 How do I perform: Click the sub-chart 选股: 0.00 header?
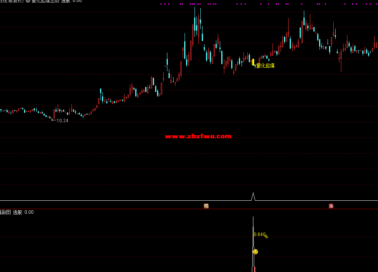(x=23, y=212)
